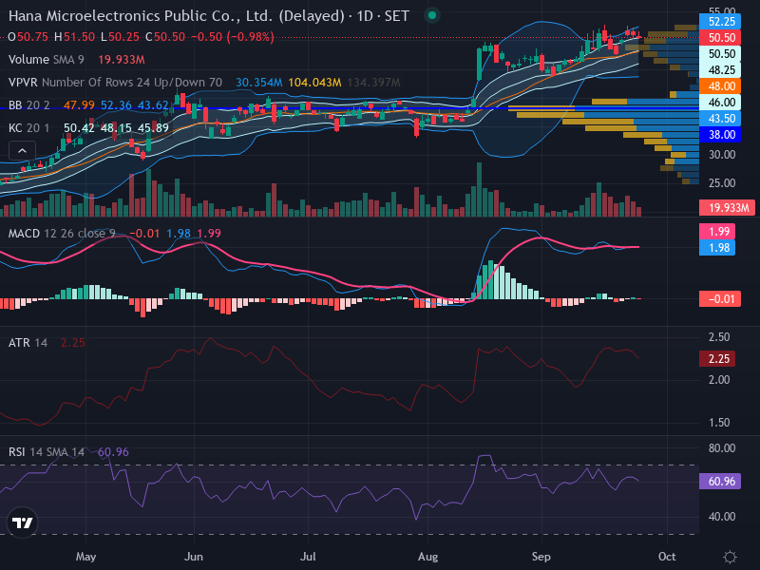
Task: Click the 2.25 ATR value axis label
Action: pyautogui.click(x=717, y=359)
